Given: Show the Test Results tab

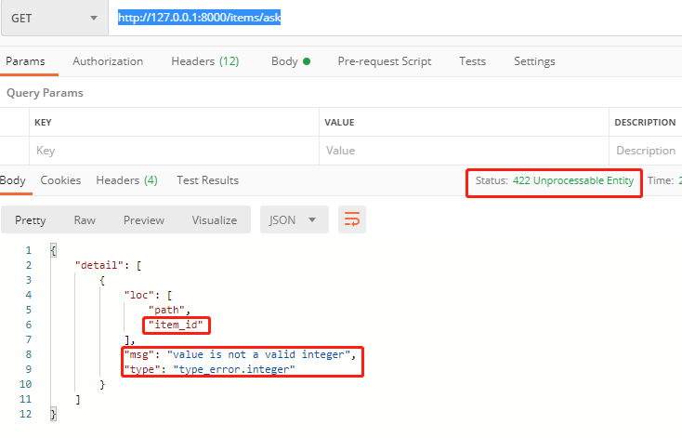Looking at the screenshot, I should pyautogui.click(x=207, y=180).
